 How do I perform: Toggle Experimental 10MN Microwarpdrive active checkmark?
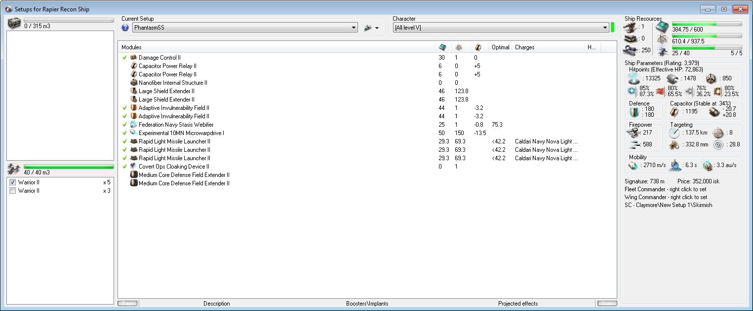(124, 133)
